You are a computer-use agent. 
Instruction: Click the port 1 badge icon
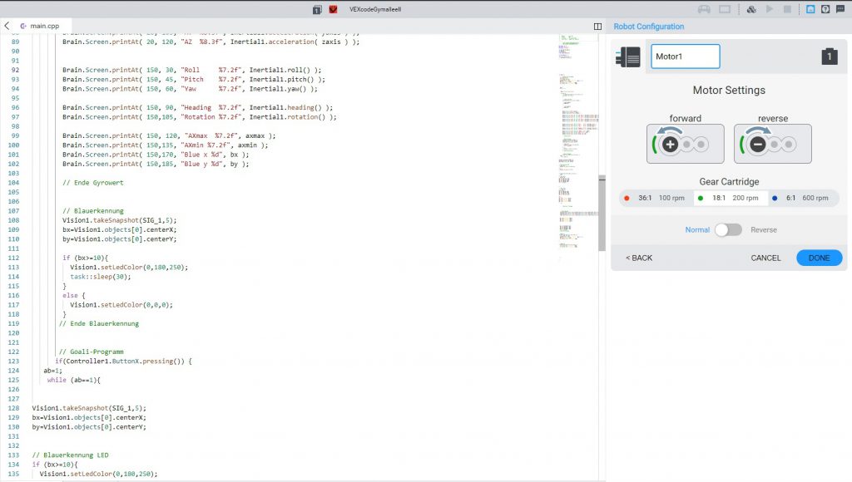click(830, 57)
